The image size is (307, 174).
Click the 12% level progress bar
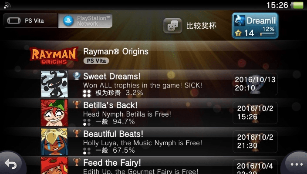coord(268,34)
